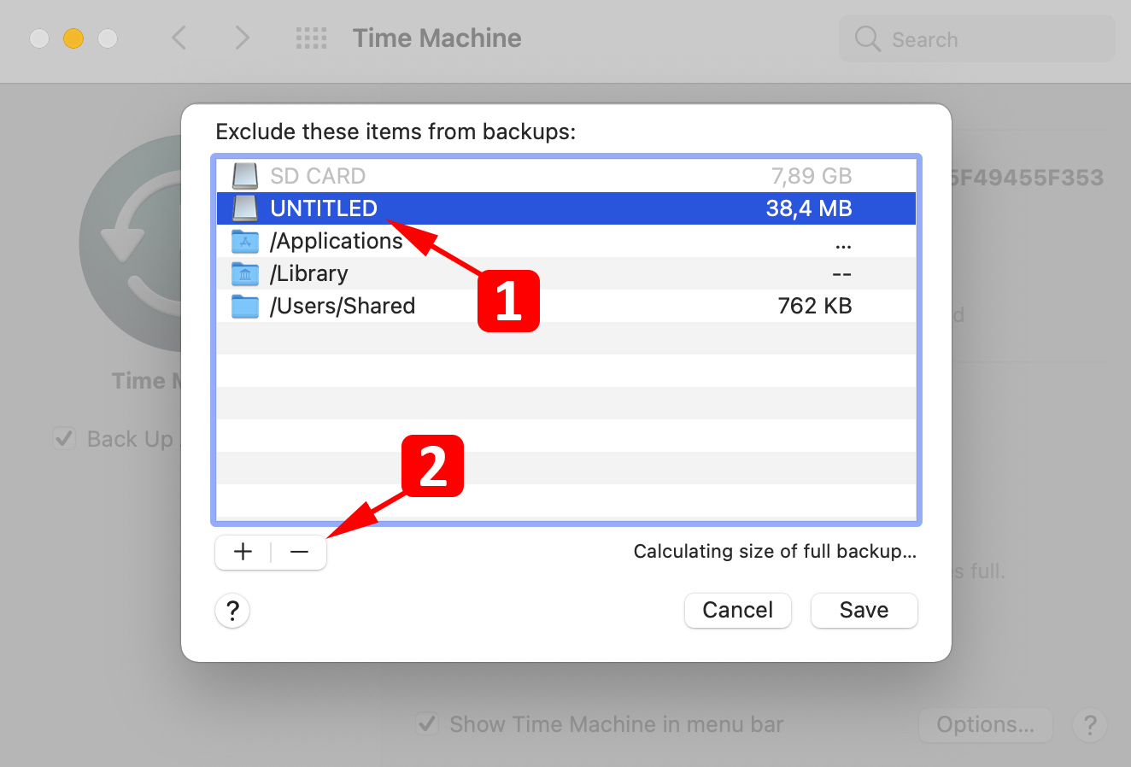Click the 38,4 MB size value

pos(809,208)
